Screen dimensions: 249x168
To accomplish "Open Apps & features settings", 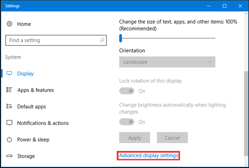I will click(36, 90).
